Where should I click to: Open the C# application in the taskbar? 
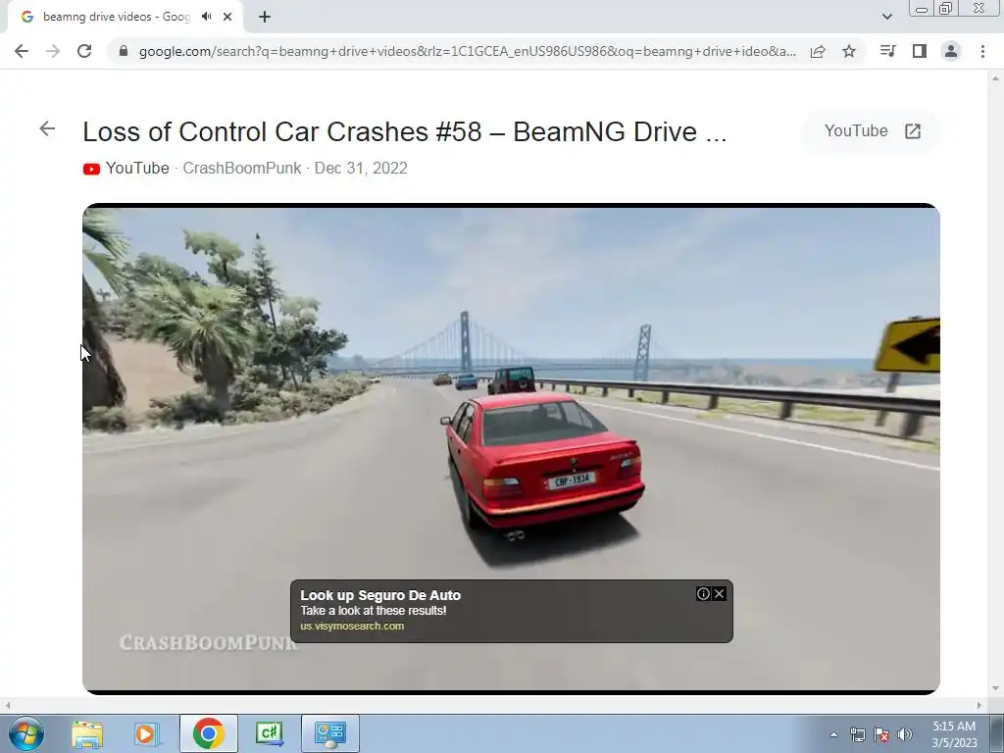coord(270,733)
